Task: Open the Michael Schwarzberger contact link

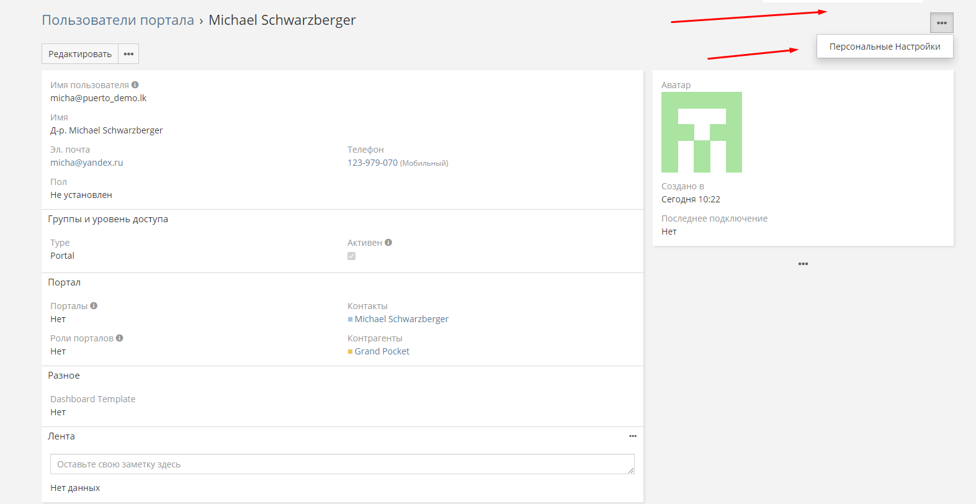Action: click(x=401, y=319)
